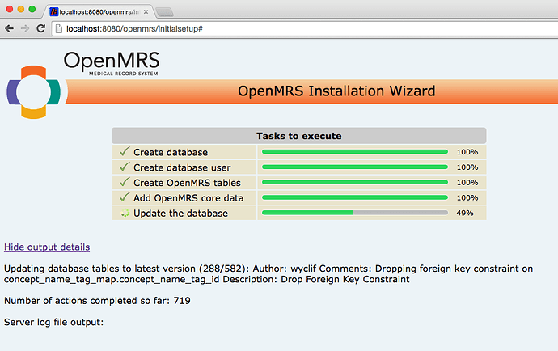Click the Update the database task label
558x351 pixels.
(x=180, y=214)
